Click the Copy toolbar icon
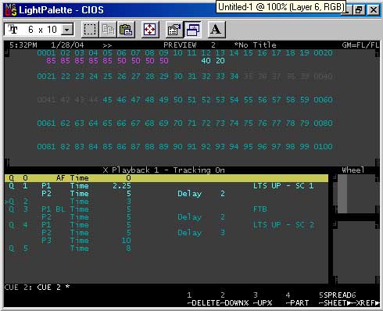383x311 pixels. (108, 30)
